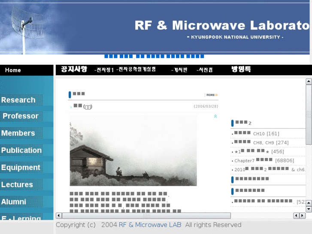Click the vertical scrollbar up arrow
The image size is (312, 234).
click(309, 81)
